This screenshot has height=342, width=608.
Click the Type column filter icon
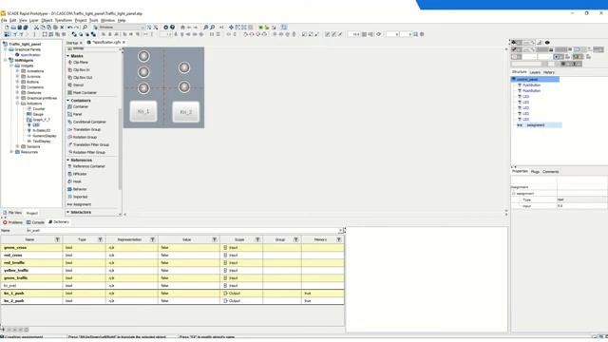[x=100, y=239]
